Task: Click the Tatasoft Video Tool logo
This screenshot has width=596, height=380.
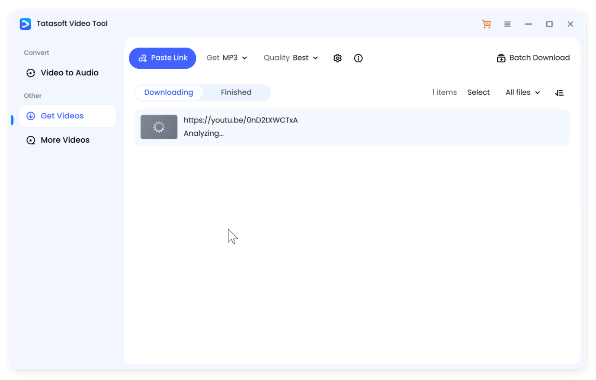Action: [x=25, y=24]
